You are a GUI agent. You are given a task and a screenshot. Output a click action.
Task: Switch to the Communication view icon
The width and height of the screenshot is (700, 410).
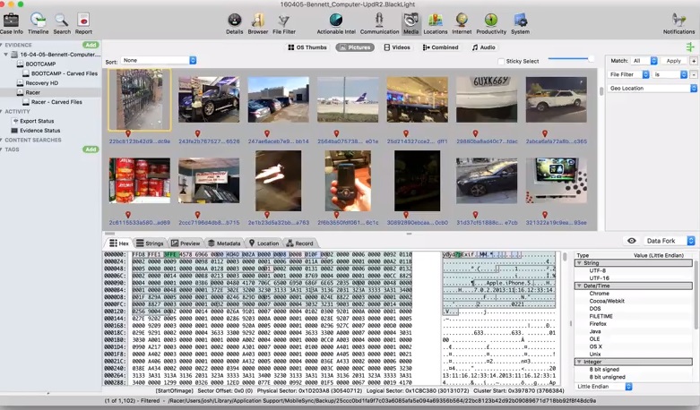point(379,19)
